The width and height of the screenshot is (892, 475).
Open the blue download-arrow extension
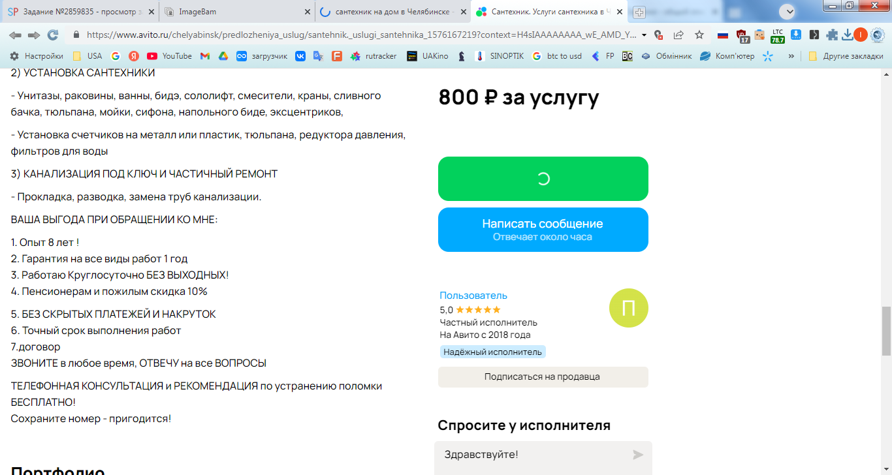(796, 35)
